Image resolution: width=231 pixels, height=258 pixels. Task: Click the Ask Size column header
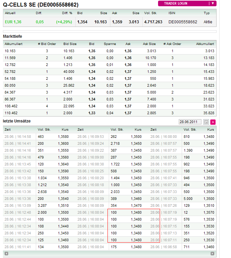149,44
